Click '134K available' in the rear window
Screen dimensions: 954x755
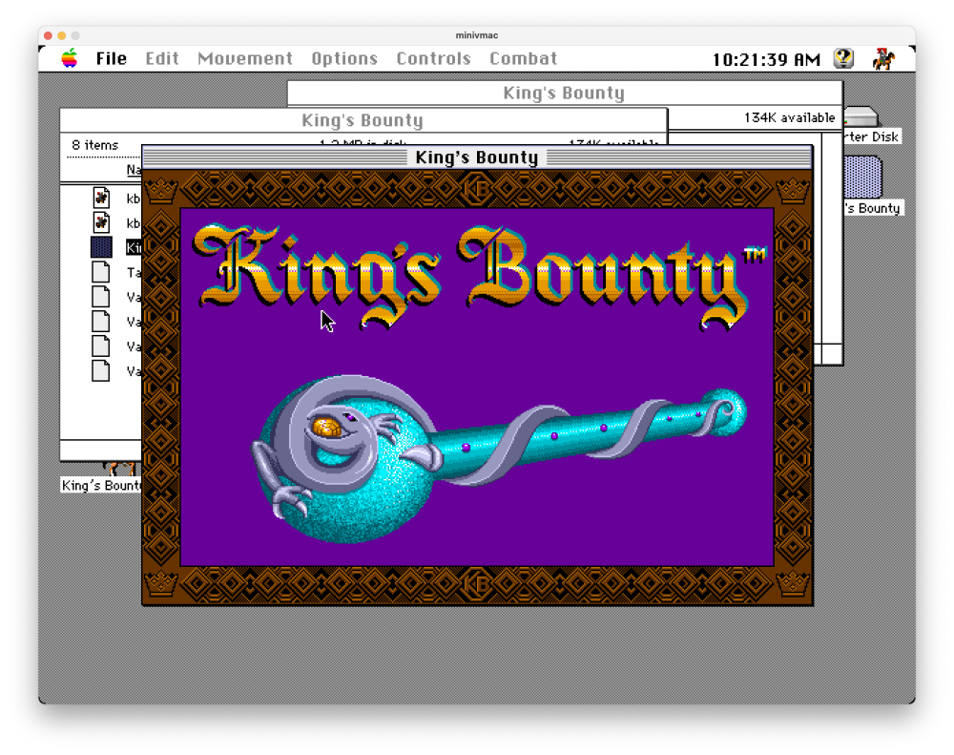(789, 117)
